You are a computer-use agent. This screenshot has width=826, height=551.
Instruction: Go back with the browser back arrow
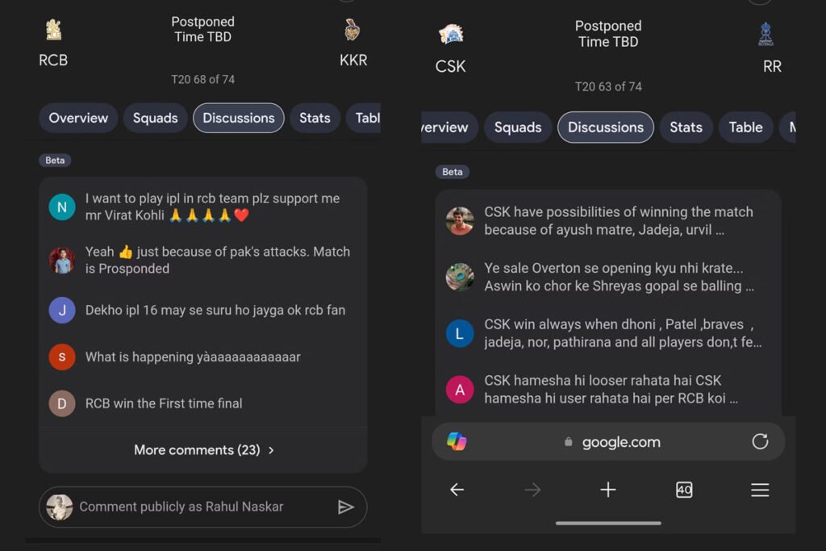click(457, 490)
